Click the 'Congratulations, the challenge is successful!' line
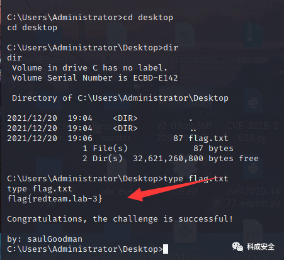The width and height of the screenshot is (284, 260). click(120, 219)
